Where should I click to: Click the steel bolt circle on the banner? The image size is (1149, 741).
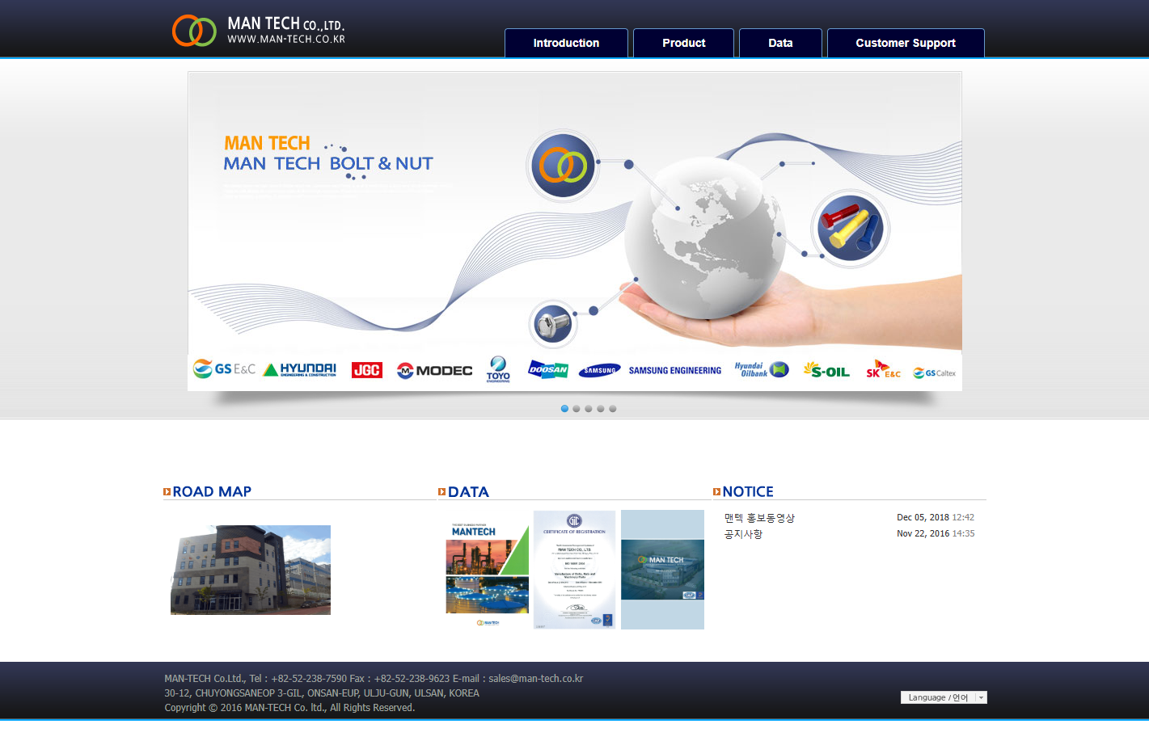click(x=553, y=325)
